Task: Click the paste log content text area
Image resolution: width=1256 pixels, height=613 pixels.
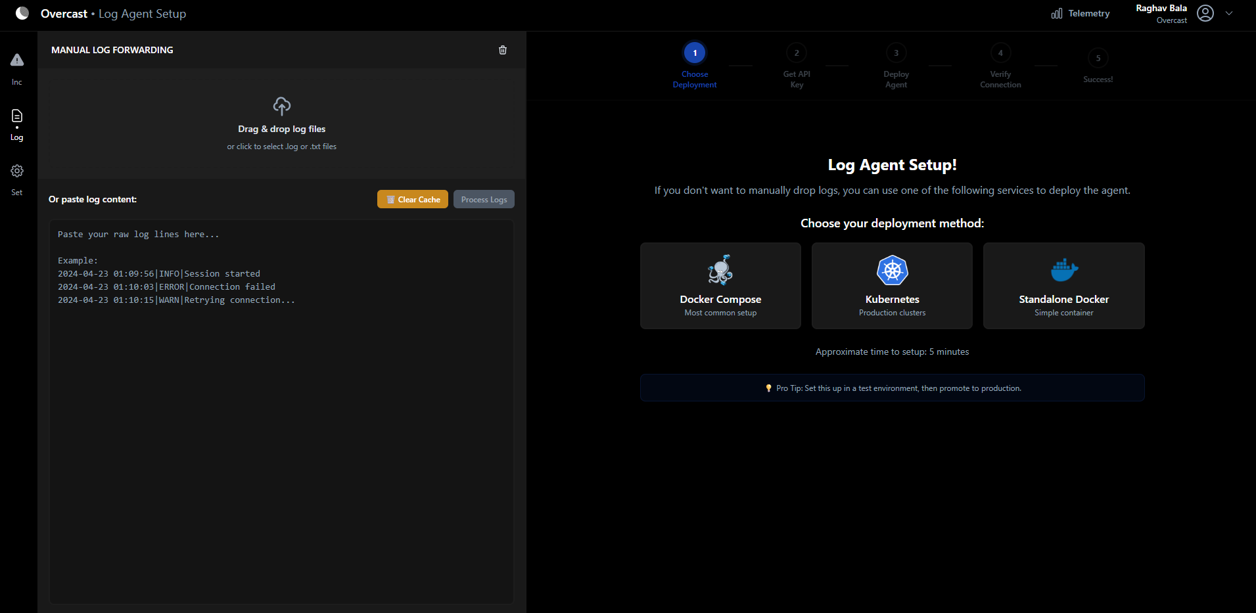Action: click(x=281, y=412)
